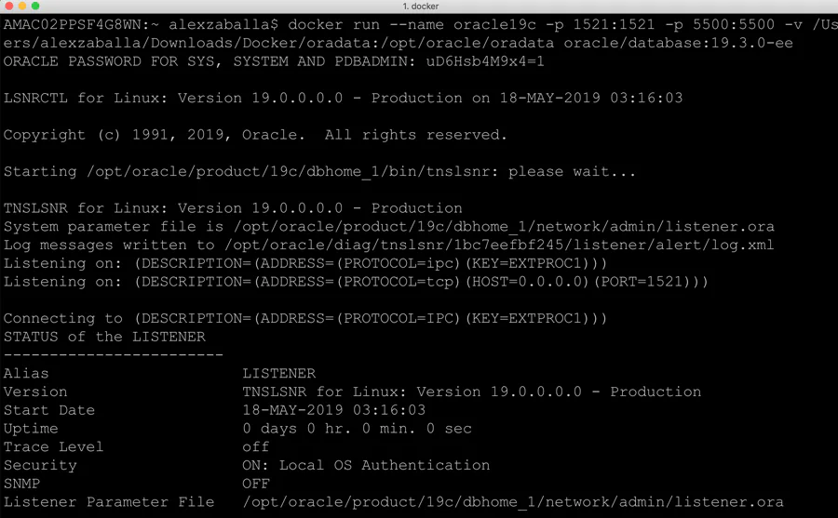Click the Alias value LISTENER
This screenshot has width=838, height=518.
(x=278, y=373)
